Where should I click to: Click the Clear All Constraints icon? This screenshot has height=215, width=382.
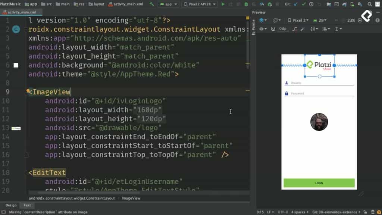click(x=295, y=28)
